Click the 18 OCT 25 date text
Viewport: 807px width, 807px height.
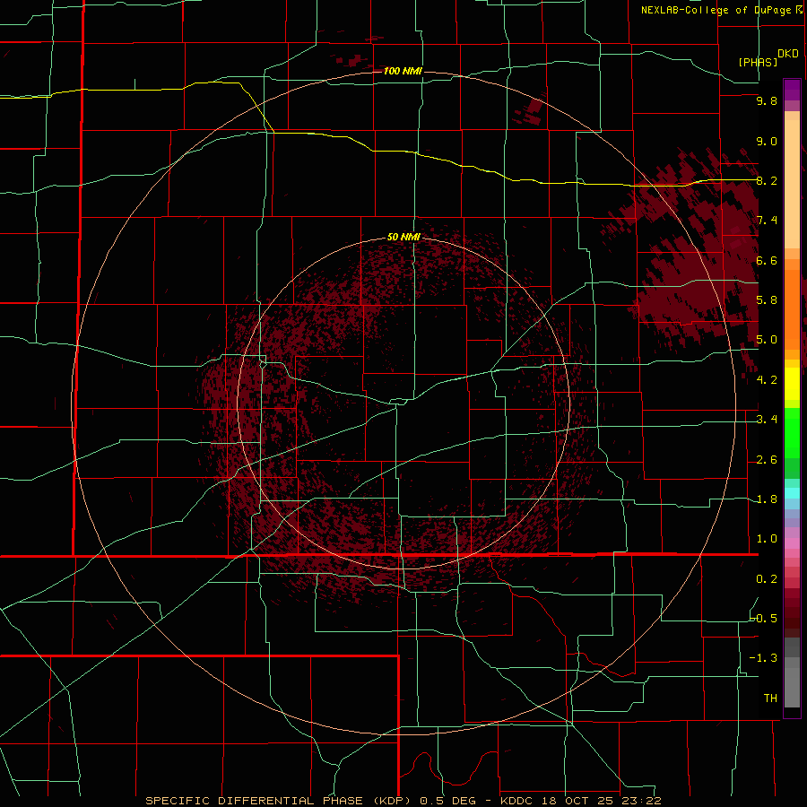(577, 801)
